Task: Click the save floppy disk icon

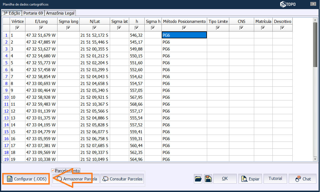Action: click(x=208, y=179)
